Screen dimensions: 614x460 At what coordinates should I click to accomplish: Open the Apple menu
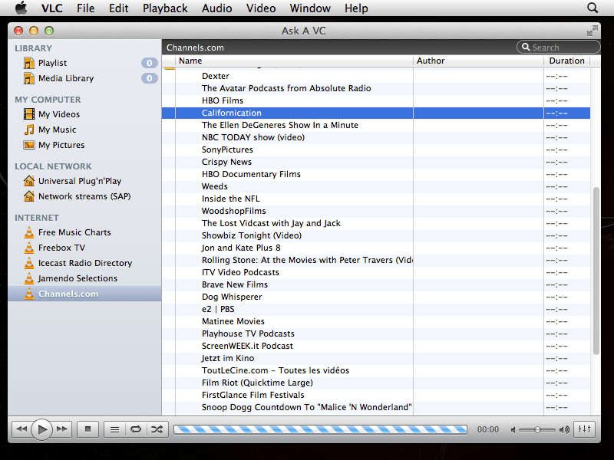pyautogui.click(x=21, y=8)
